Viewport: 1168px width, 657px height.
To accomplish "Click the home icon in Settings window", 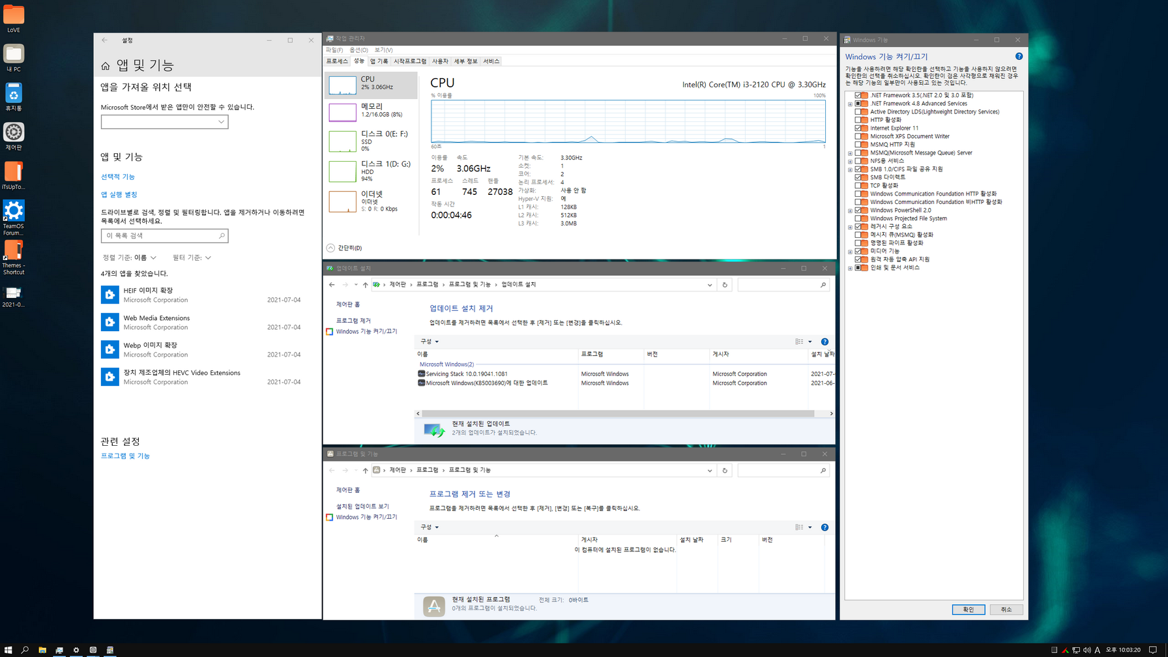I will pos(106,66).
